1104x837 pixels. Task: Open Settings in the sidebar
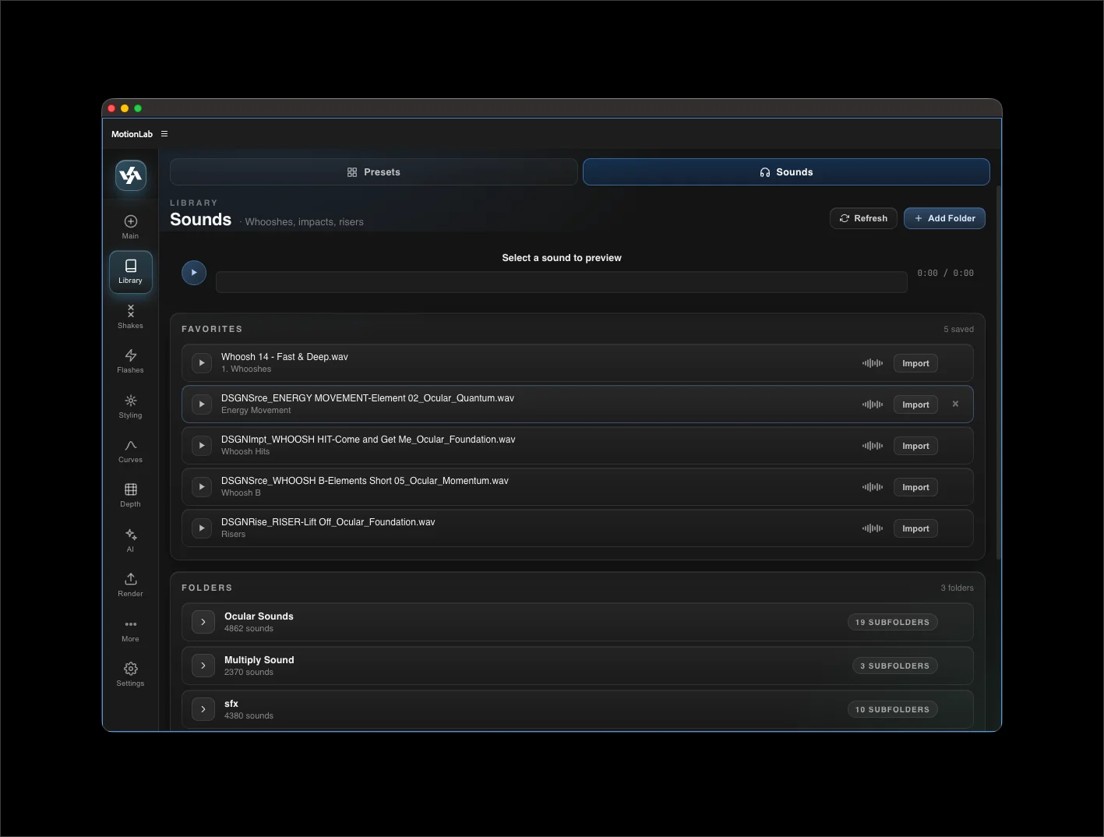click(x=131, y=674)
